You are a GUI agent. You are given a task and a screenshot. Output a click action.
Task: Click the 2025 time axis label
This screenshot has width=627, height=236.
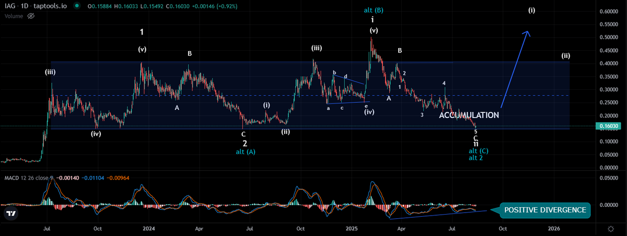coord(352,229)
